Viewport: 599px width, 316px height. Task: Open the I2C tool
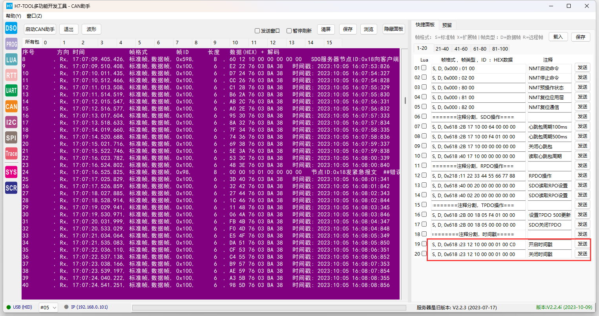point(11,122)
